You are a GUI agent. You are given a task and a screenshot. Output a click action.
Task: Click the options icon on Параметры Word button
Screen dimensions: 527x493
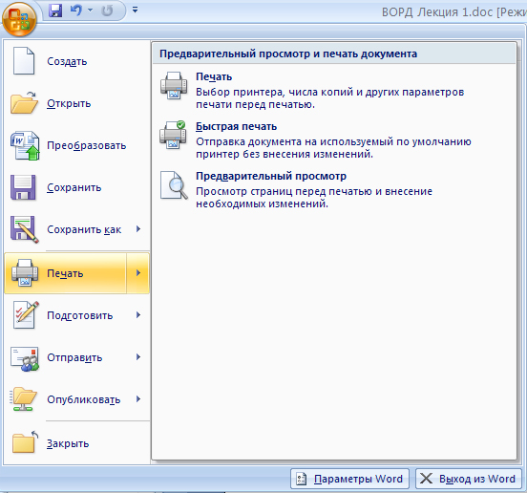point(301,479)
